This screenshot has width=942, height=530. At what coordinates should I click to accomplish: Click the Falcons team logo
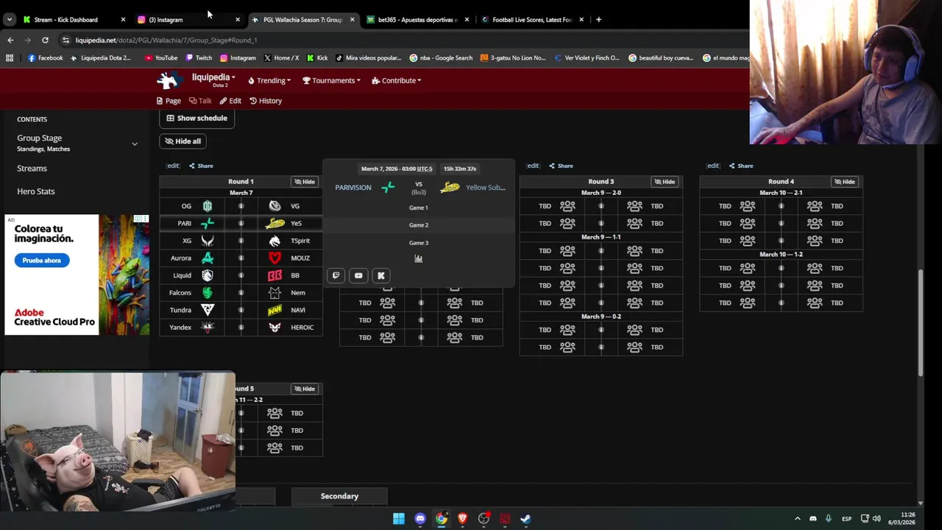[x=208, y=292]
